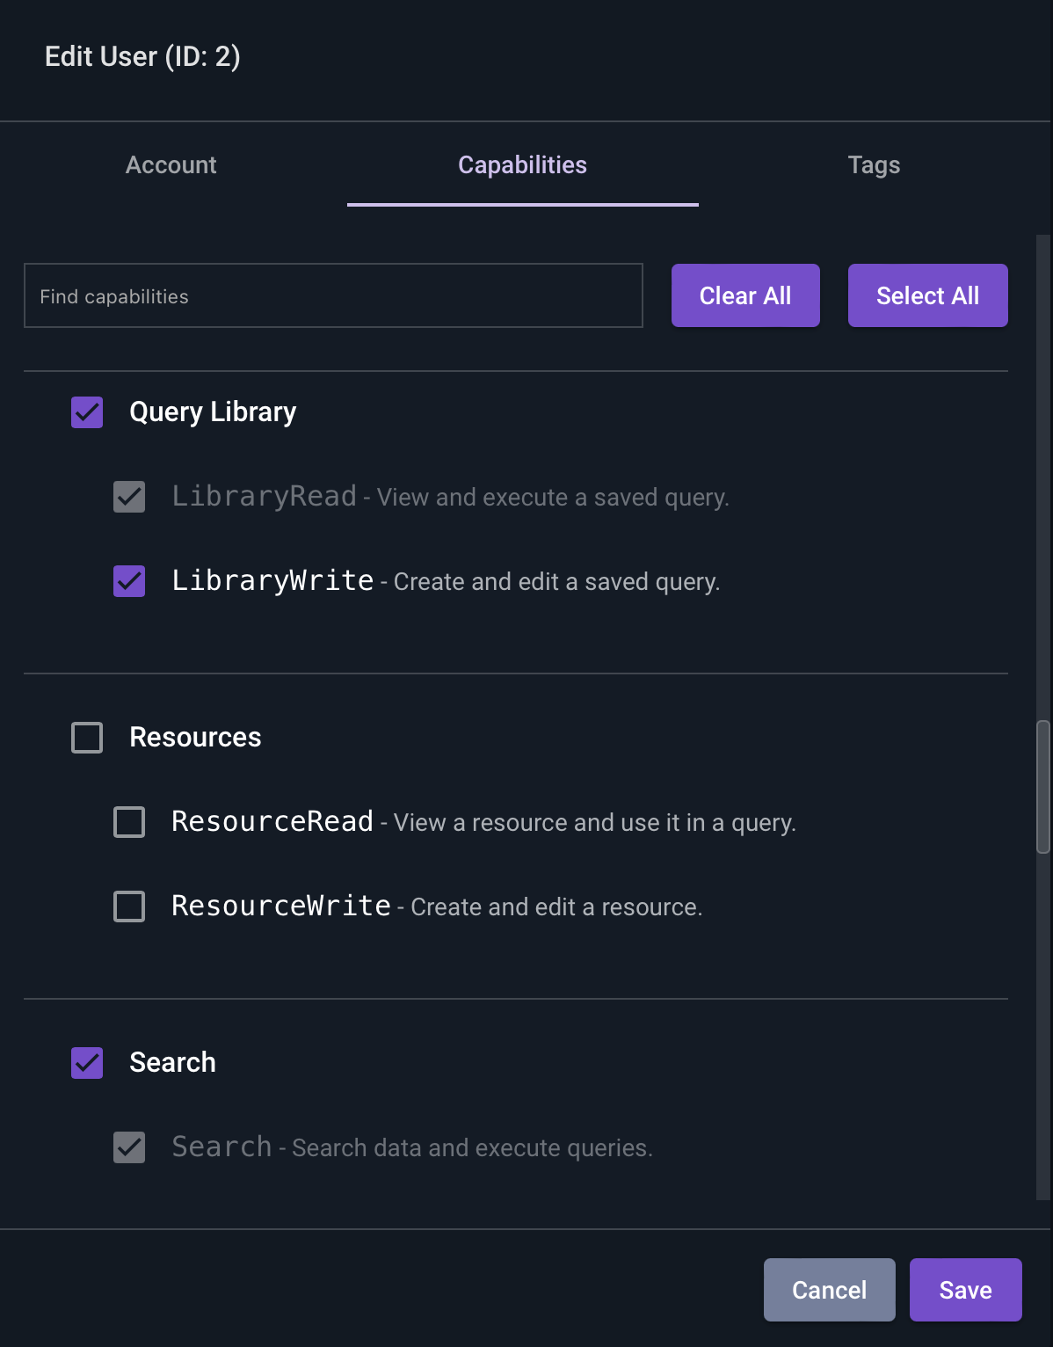Uncheck the Query Library group checkbox
1053x1347 pixels.
tap(87, 412)
